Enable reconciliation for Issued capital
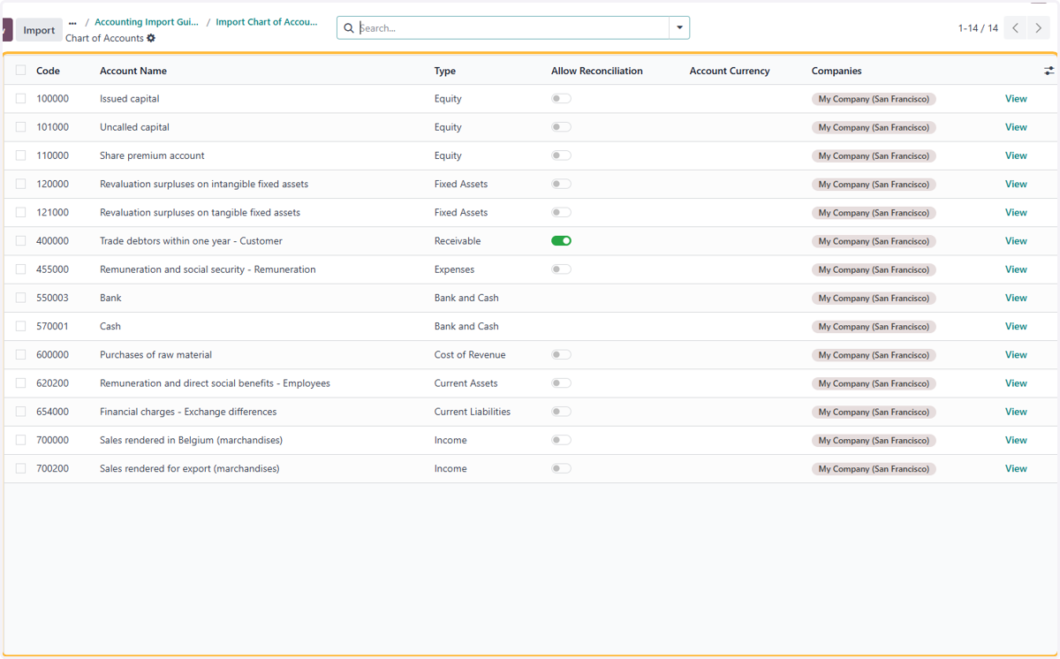This screenshot has width=1060, height=659. [x=561, y=99]
